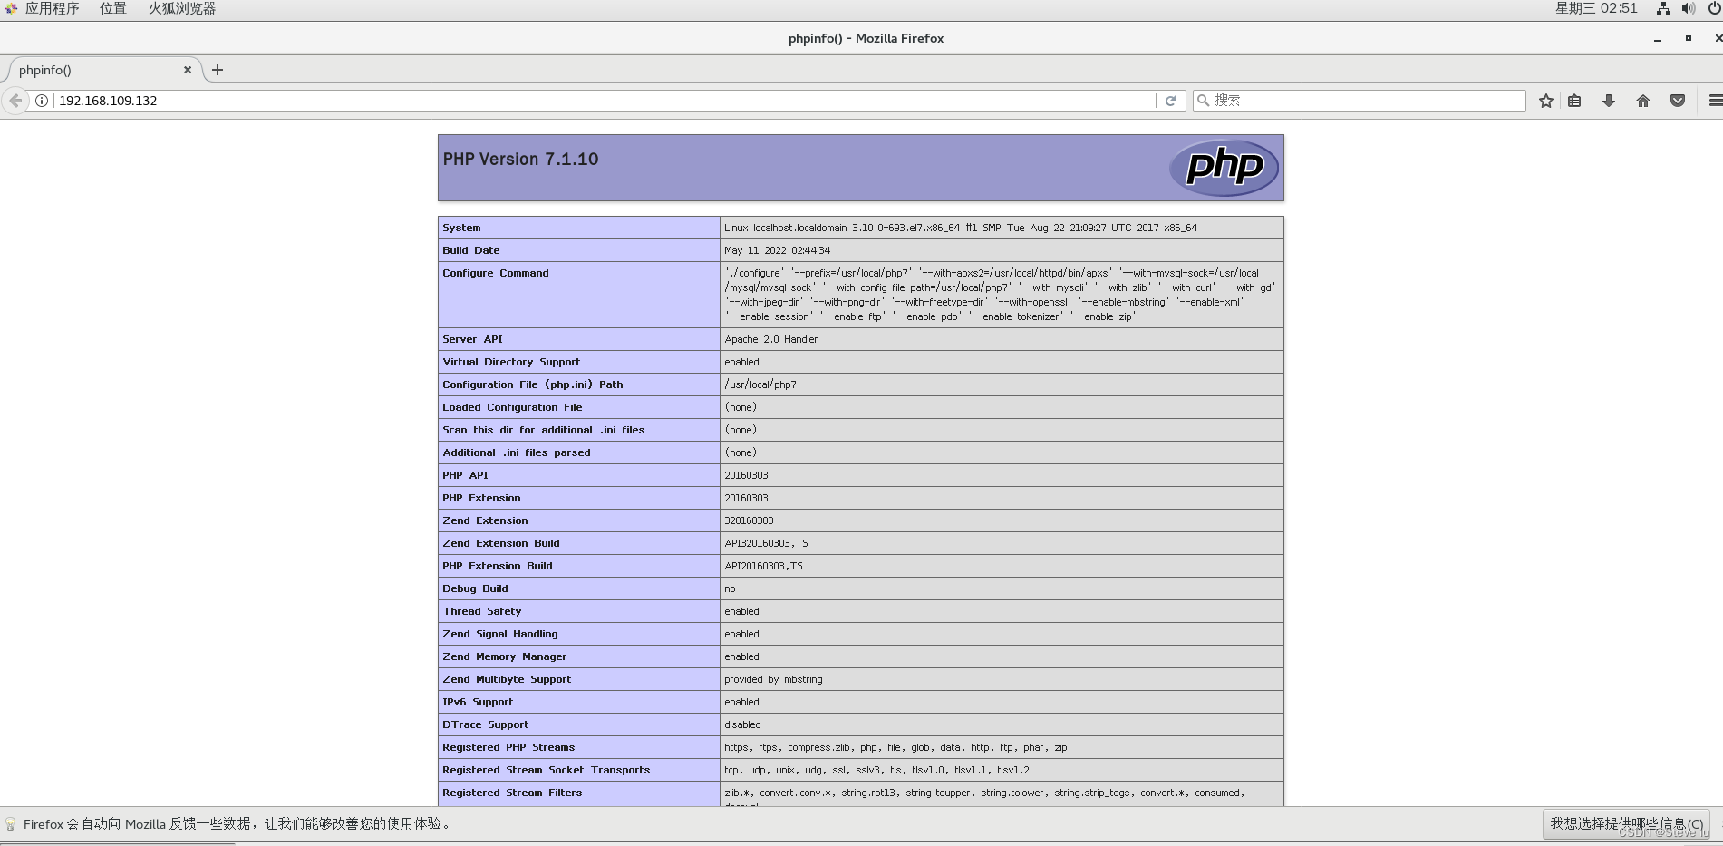Maximize the Firefox window

click(1688, 39)
